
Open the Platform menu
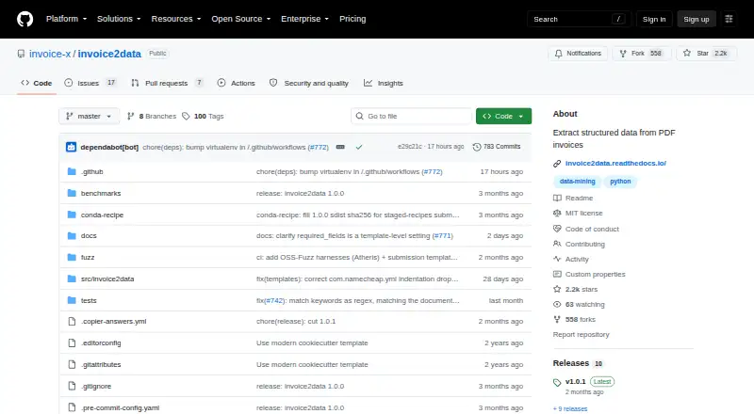66,19
